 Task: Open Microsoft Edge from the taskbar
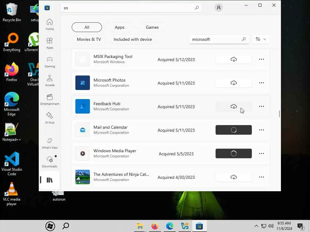point(170,226)
